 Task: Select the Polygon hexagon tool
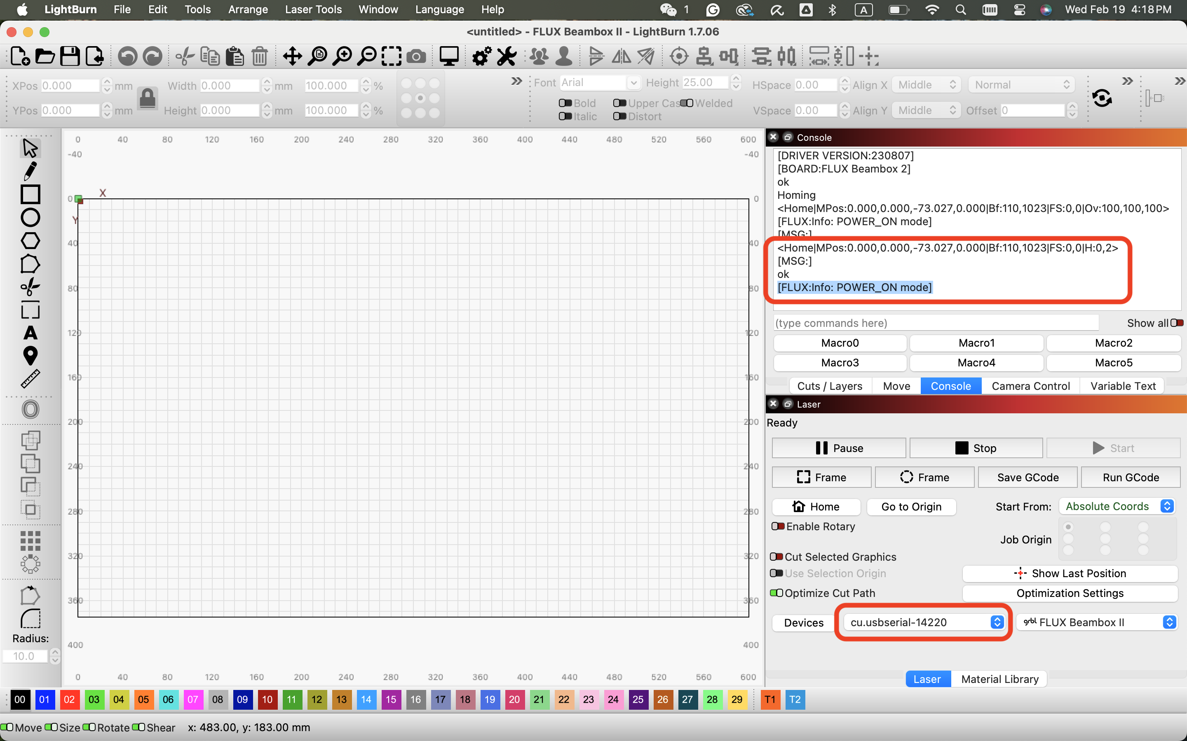point(30,241)
